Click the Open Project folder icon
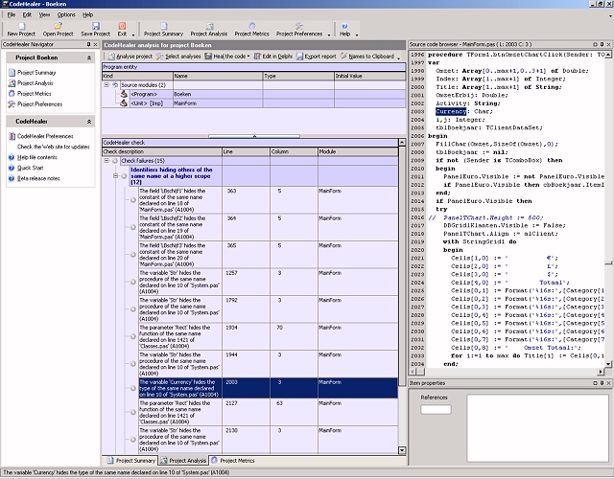The width and height of the screenshot is (614, 479). click(x=58, y=26)
